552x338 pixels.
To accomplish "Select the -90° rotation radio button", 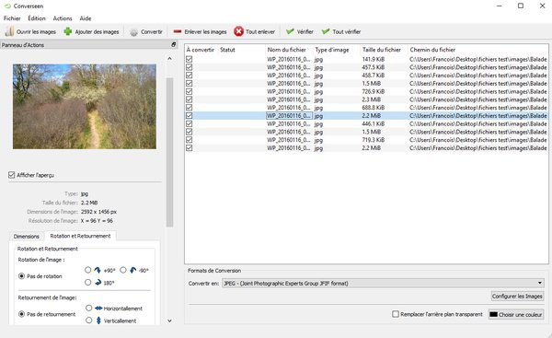I will coord(123,270).
